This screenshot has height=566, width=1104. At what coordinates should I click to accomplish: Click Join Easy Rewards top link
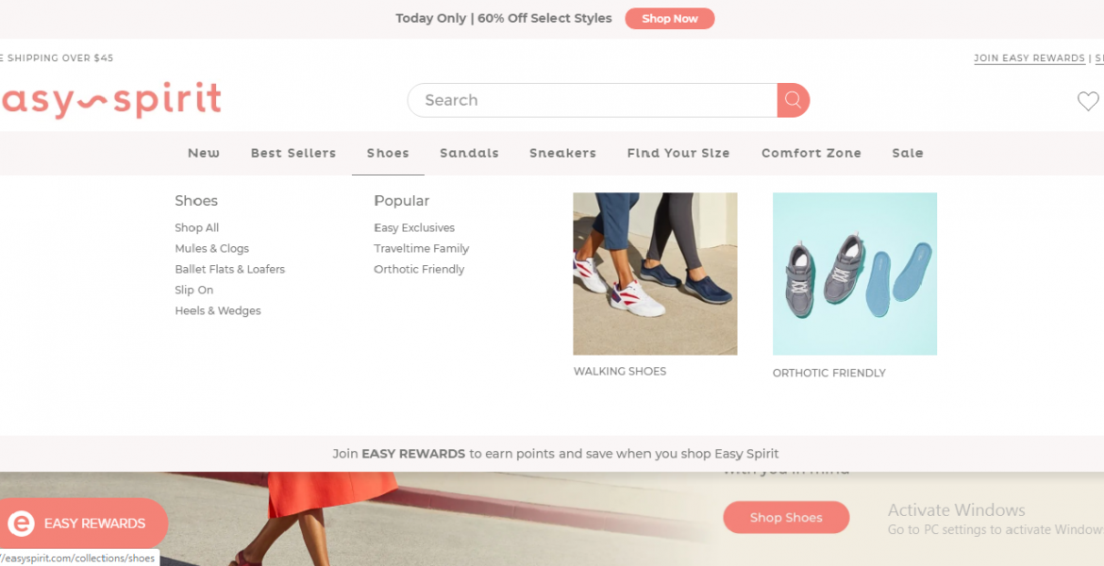click(x=1029, y=58)
